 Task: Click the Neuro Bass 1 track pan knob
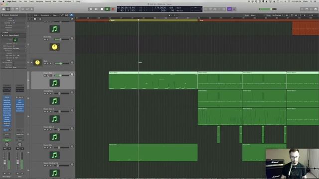tap(72, 75)
